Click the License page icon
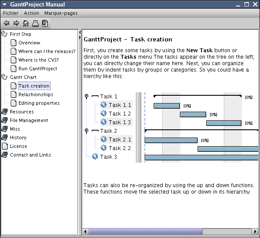This screenshot has width=260, height=238. [x=5, y=146]
